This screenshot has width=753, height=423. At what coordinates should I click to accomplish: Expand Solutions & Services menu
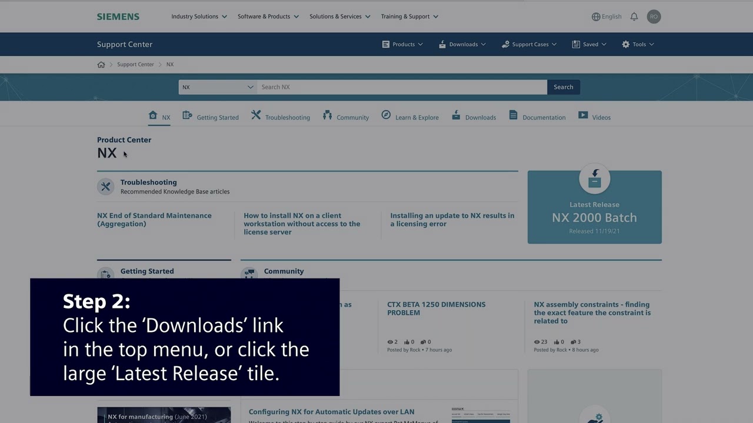(x=340, y=16)
